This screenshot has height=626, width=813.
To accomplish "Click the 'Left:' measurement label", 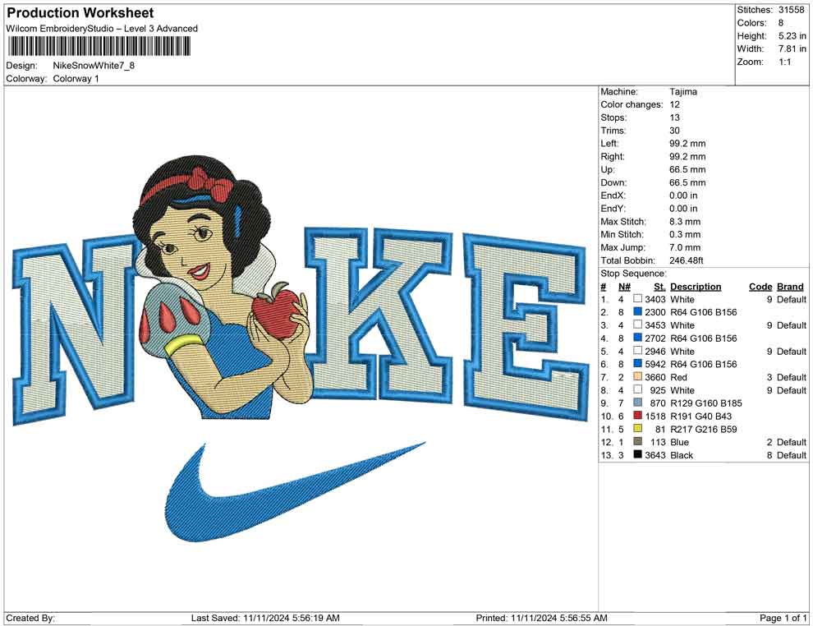I will [609, 143].
